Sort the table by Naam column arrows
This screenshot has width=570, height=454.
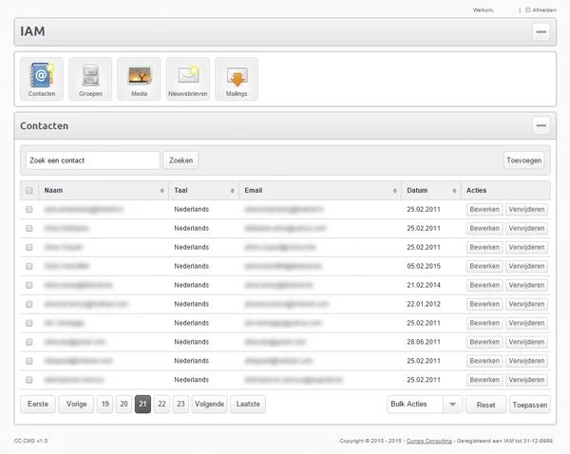coord(161,191)
